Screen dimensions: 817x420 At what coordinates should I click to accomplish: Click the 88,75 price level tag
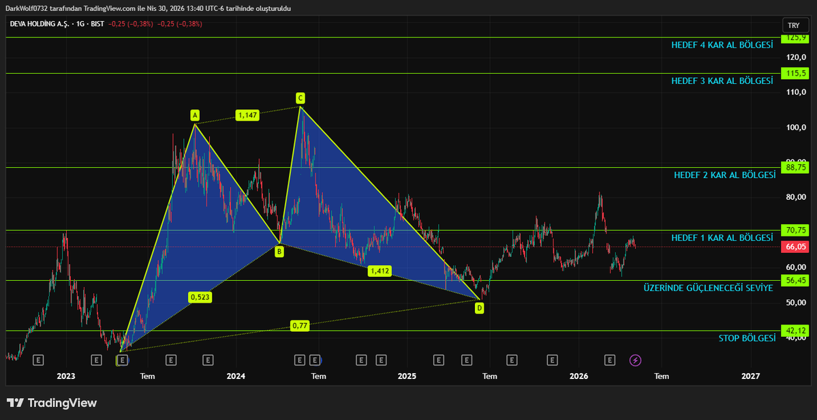click(x=794, y=167)
